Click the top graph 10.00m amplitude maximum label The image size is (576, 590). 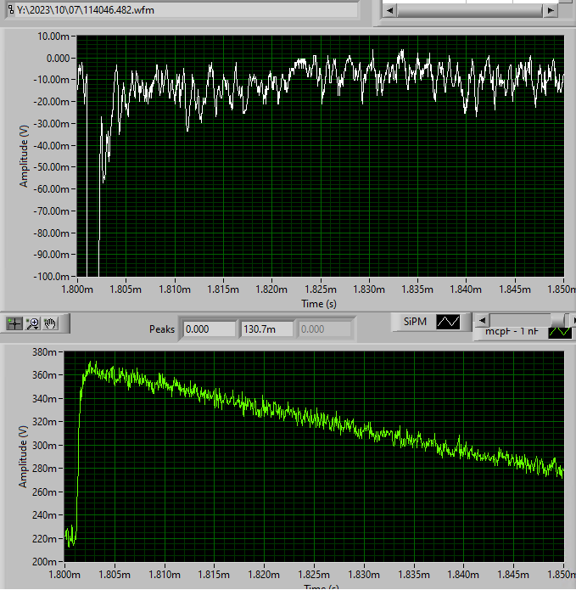[x=53, y=37]
